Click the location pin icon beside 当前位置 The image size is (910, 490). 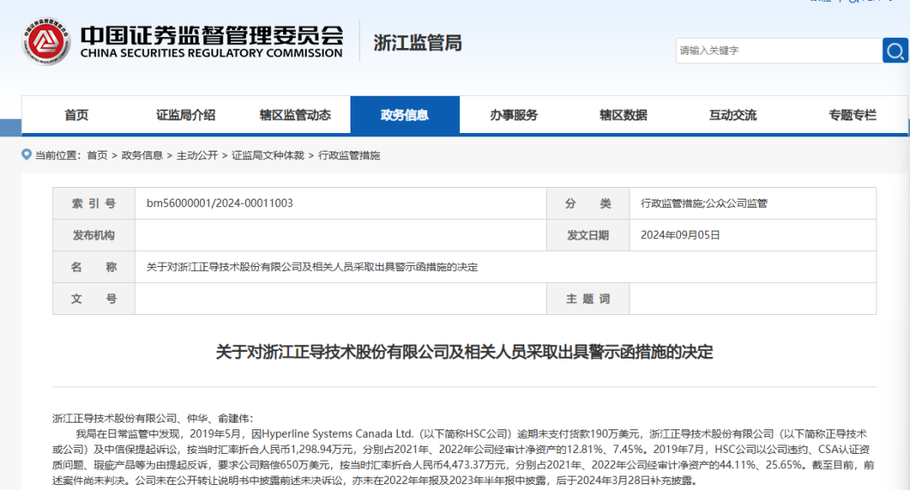[x=26, y=154]
